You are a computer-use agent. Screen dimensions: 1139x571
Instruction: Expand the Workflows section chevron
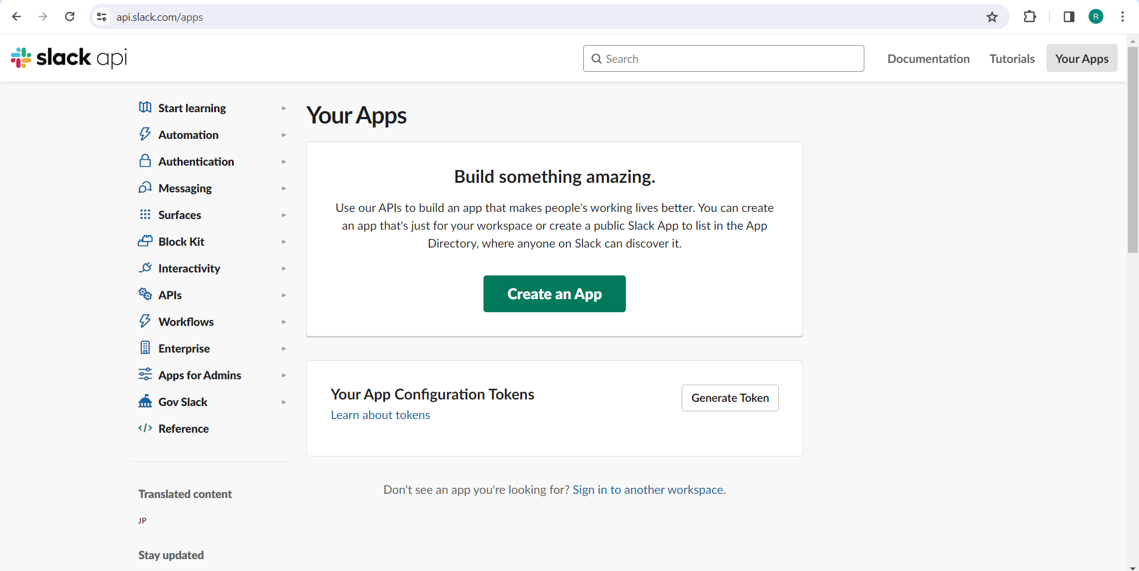(284, 322)
